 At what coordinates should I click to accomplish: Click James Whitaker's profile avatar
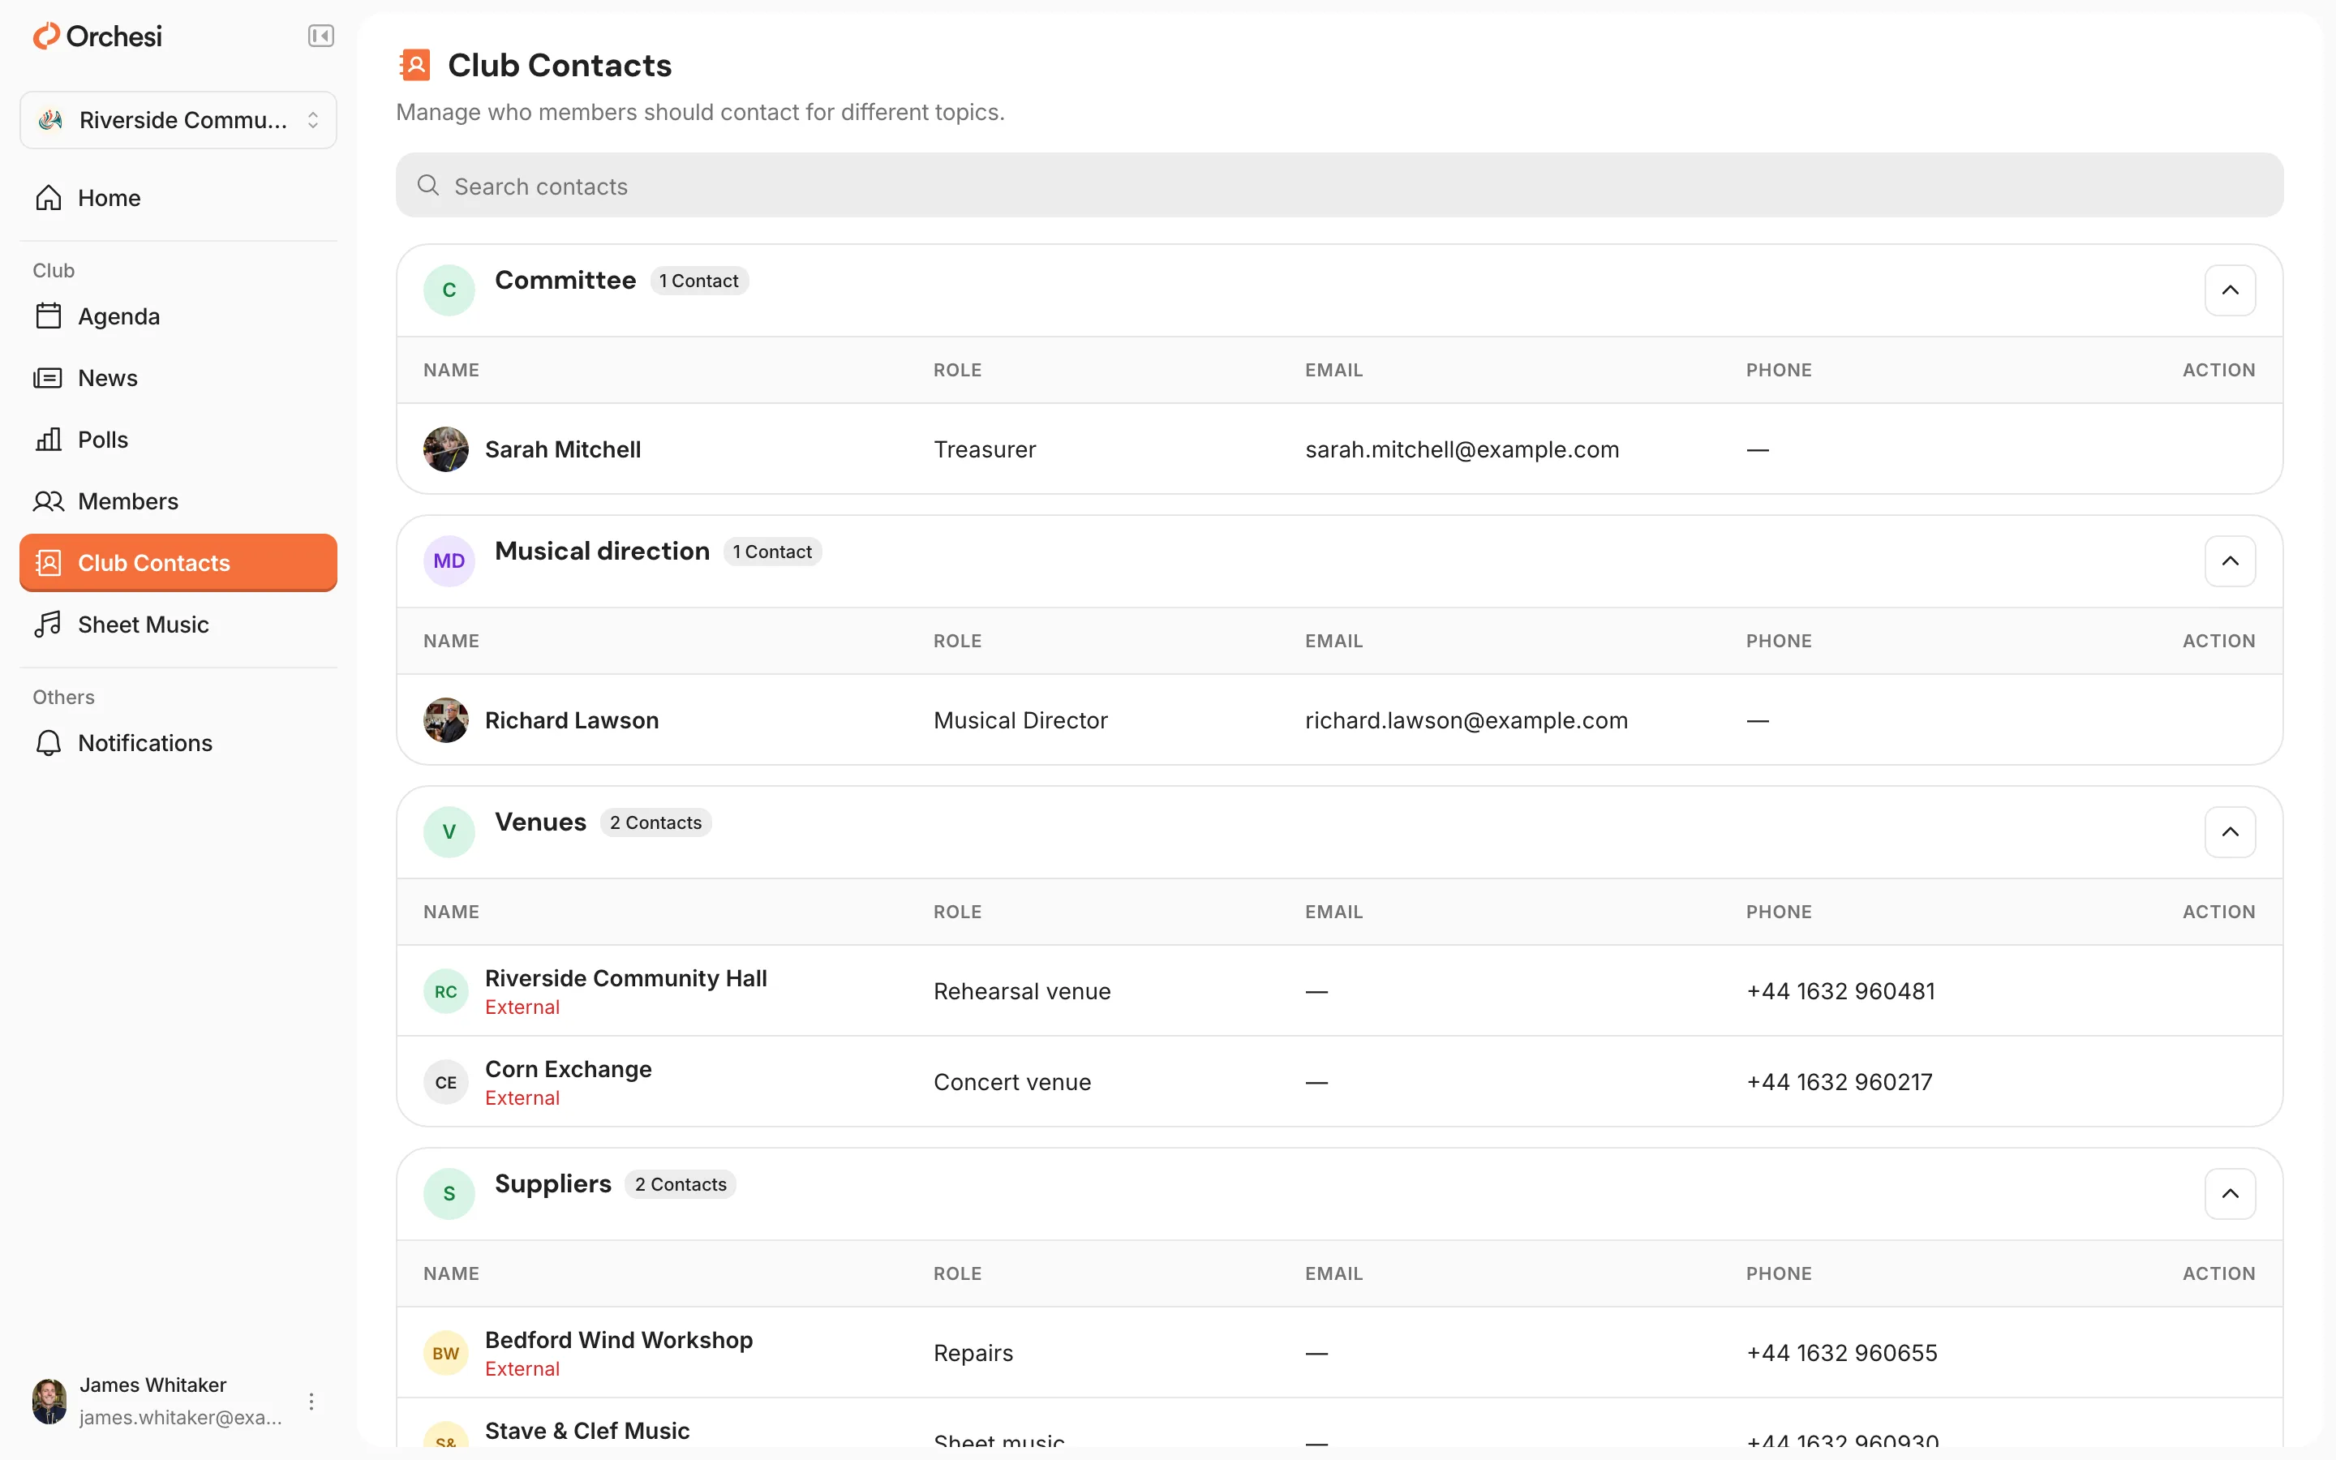pyautogui.click(x=49, y=1401)
